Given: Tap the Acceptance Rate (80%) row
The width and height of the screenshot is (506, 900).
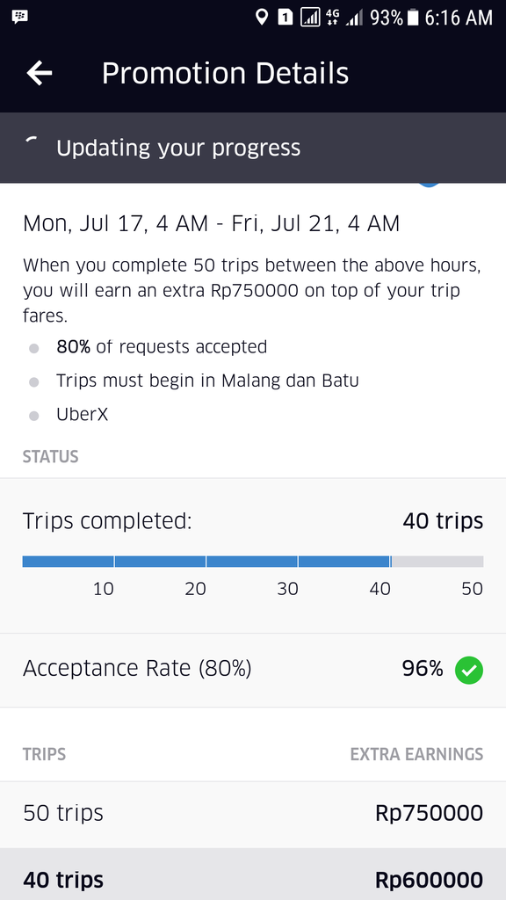Looking at the screenshot, I should (253, 670).
